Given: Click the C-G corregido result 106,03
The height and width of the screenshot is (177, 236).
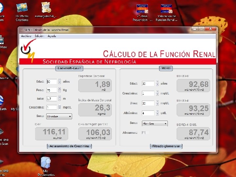Looking at the screenshot, I should [95, 134].
